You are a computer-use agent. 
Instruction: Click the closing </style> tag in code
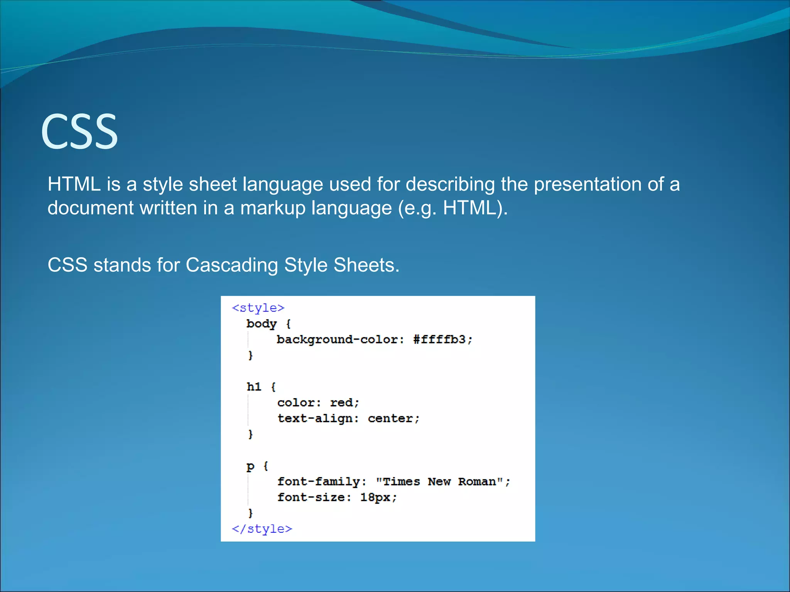tap(262, 529)
